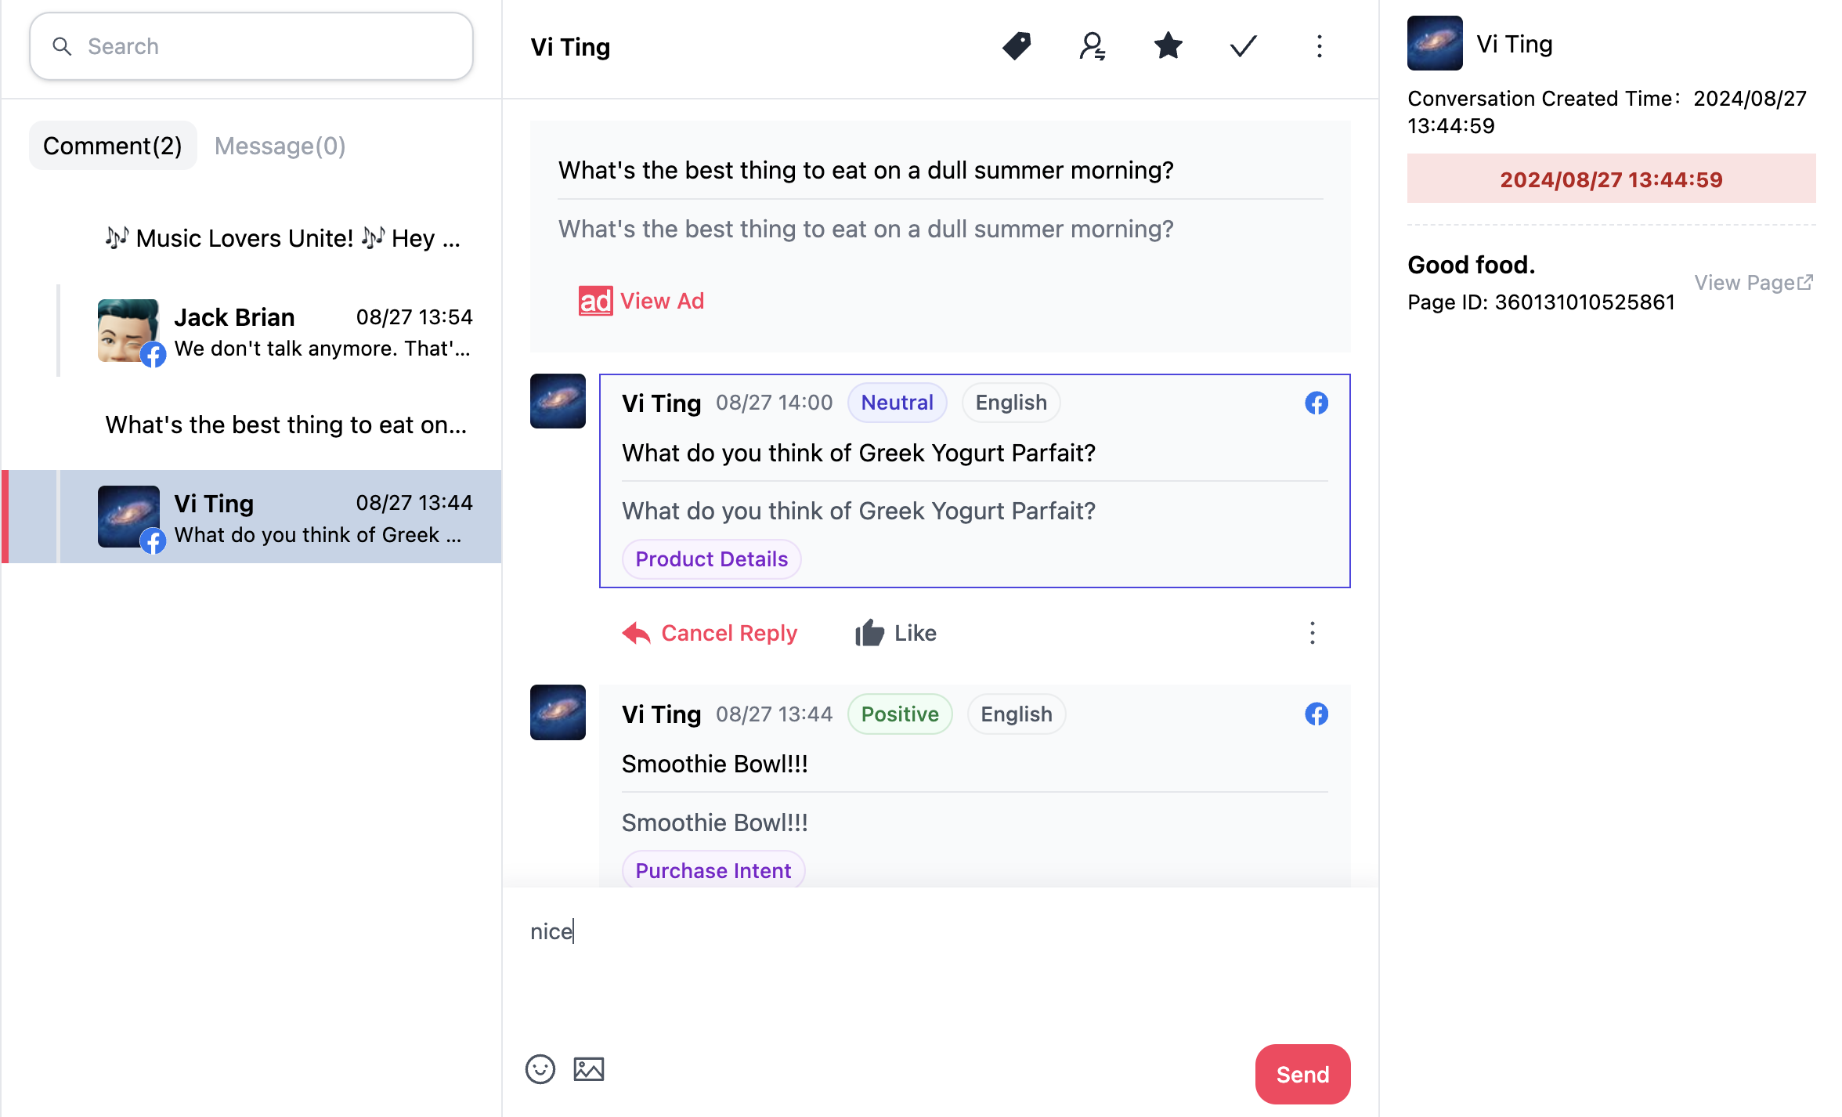Select the Comment(2) tab
This screenshot has height=1117, width=1842.
pyautogui.click(x=112, y=146)
